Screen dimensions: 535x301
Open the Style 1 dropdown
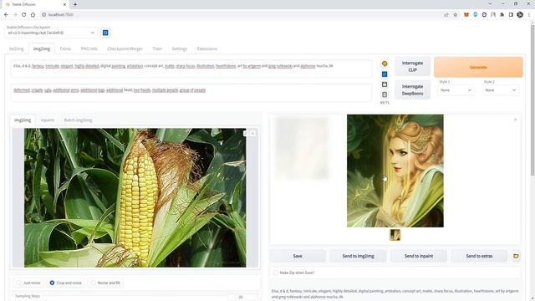(x=456, y=90)
